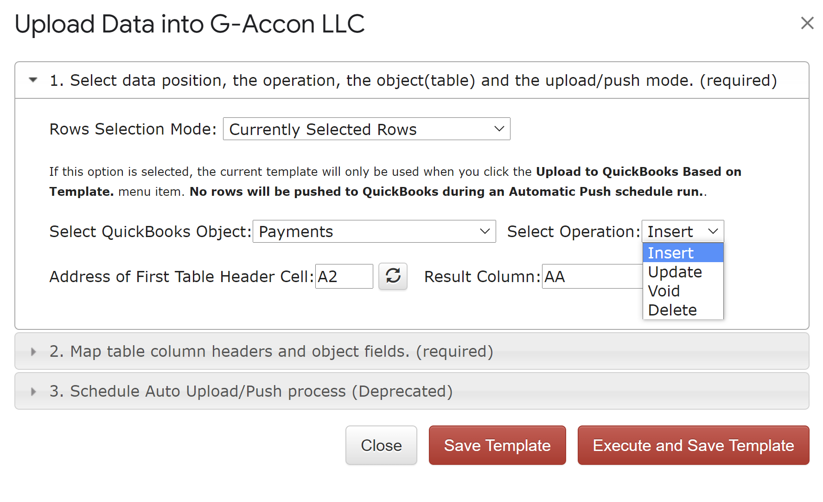Click the section 1 header title text
Screen dimensions: 823x502
413,80
